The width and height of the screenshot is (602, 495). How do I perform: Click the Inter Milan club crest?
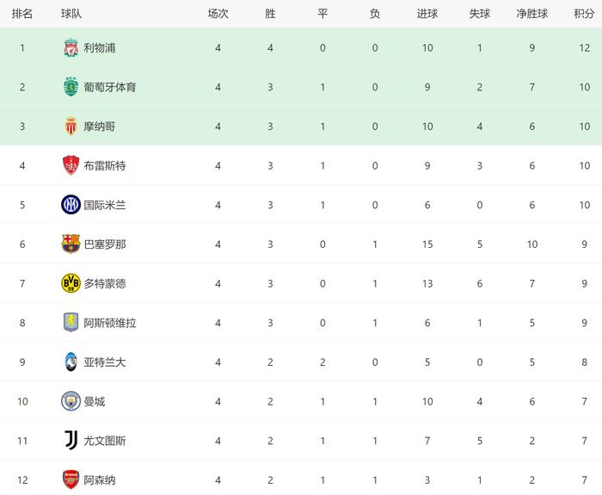coord(71,205)
